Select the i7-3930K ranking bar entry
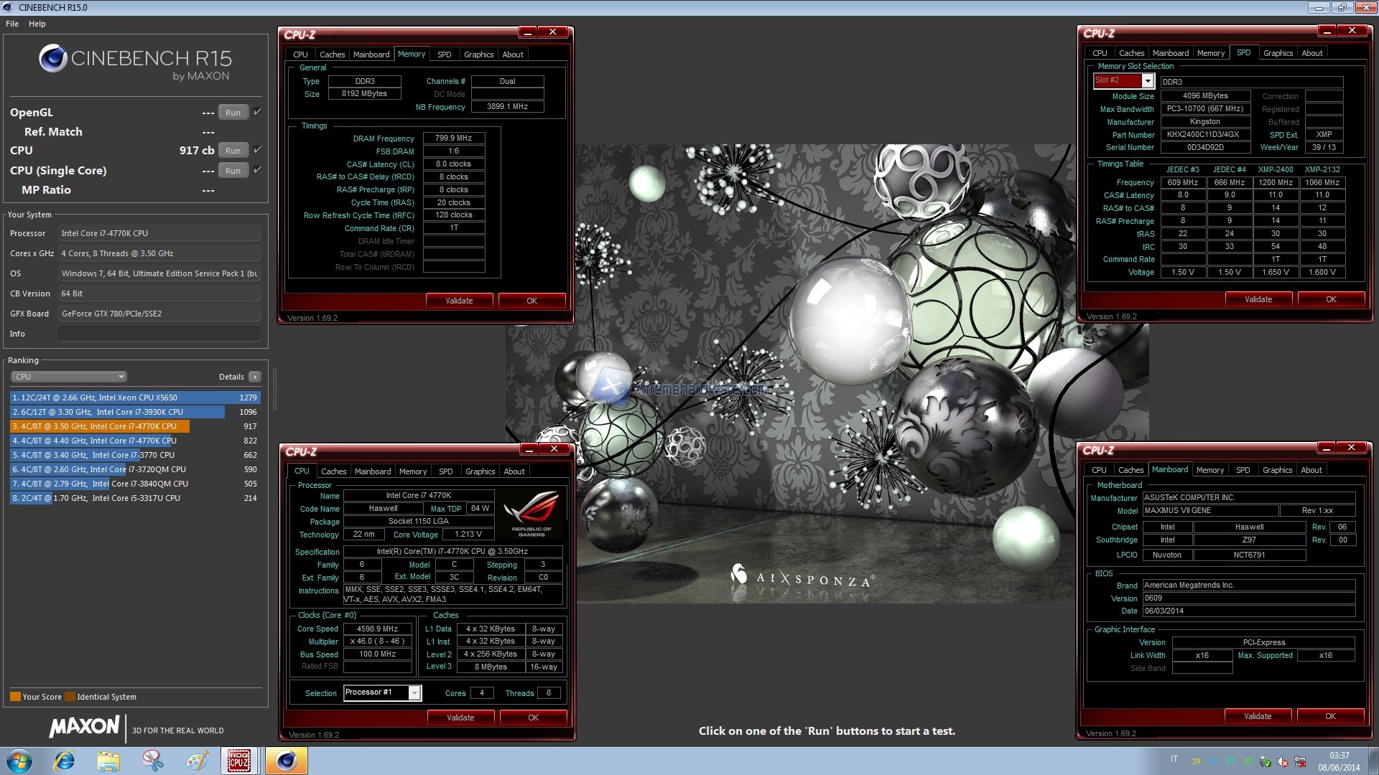 click(118, 412)
